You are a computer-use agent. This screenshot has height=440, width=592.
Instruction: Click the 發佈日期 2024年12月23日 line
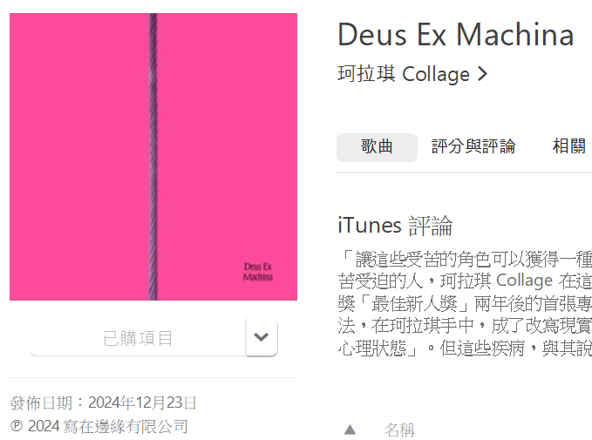click(103, 403)
